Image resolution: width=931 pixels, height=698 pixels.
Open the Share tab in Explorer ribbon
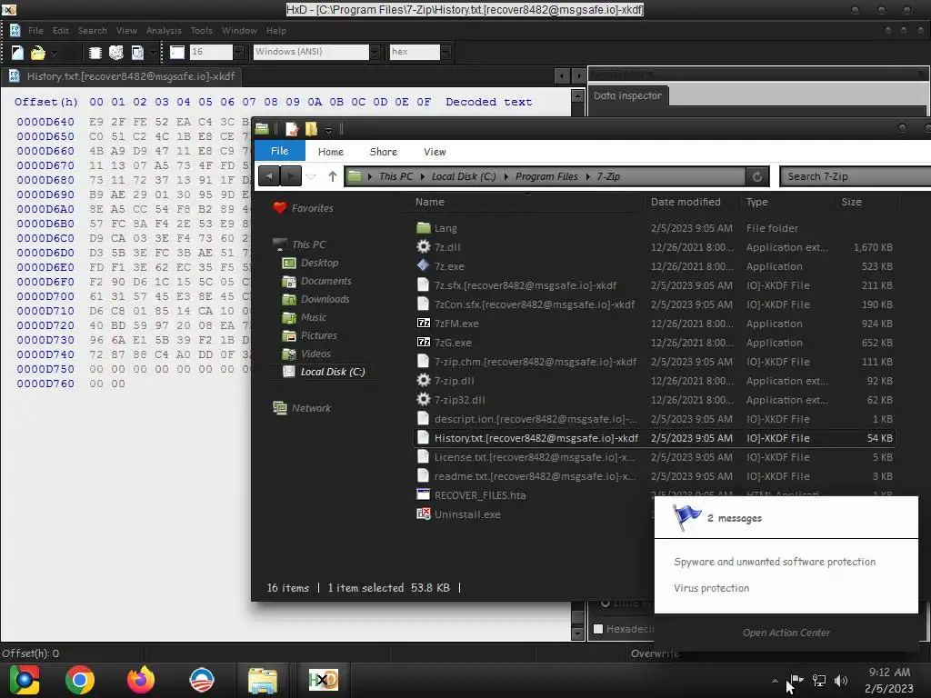click(383, 152)
